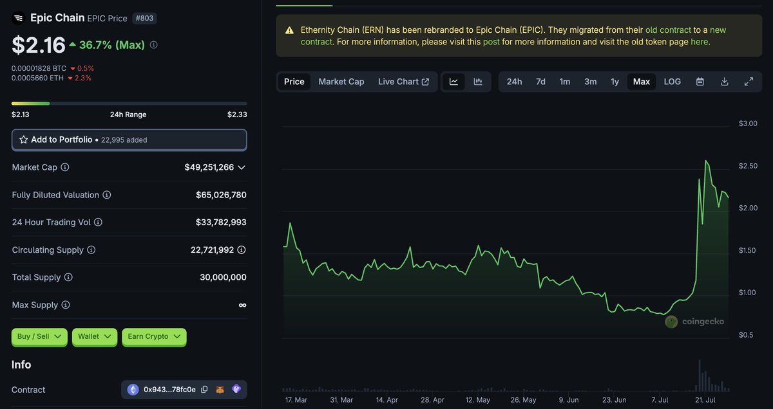The image size is (773, 409).
Task: Open Live Chart in new window
Action: 404,82
